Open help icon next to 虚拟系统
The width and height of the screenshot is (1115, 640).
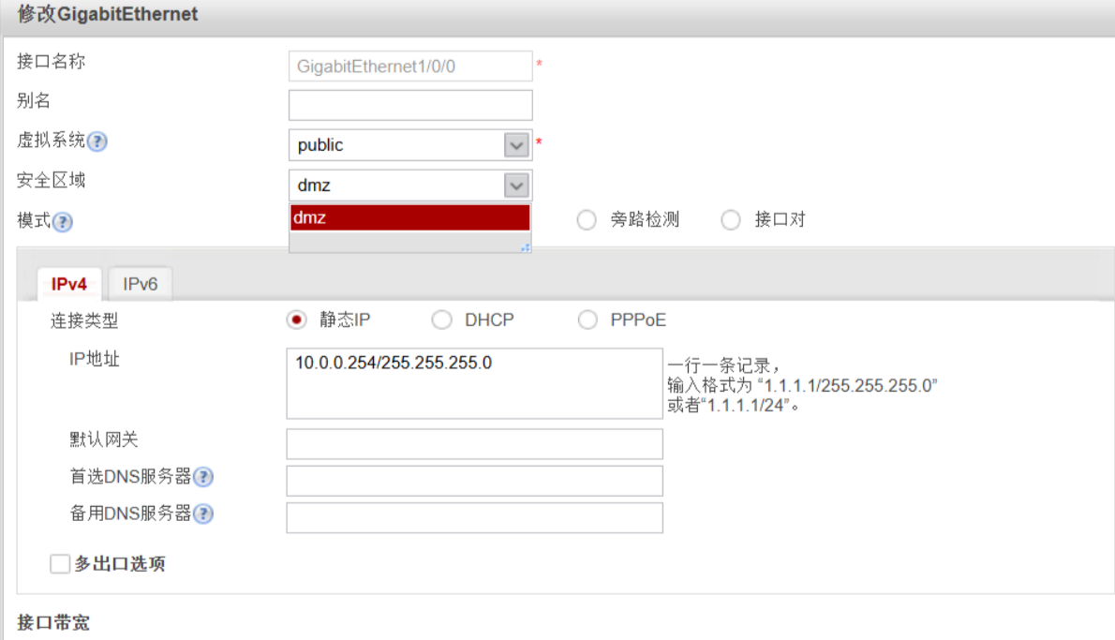pyautogui.click(x=97, y=141)
